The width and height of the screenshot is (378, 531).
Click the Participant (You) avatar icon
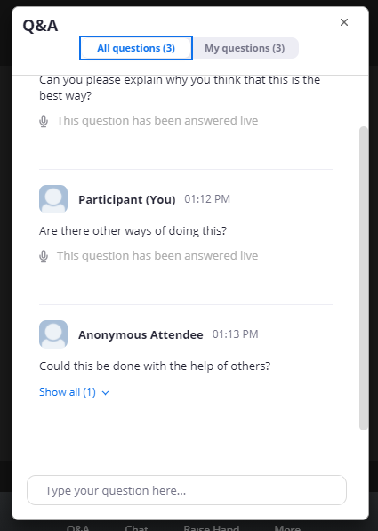(x=53, y=199)
